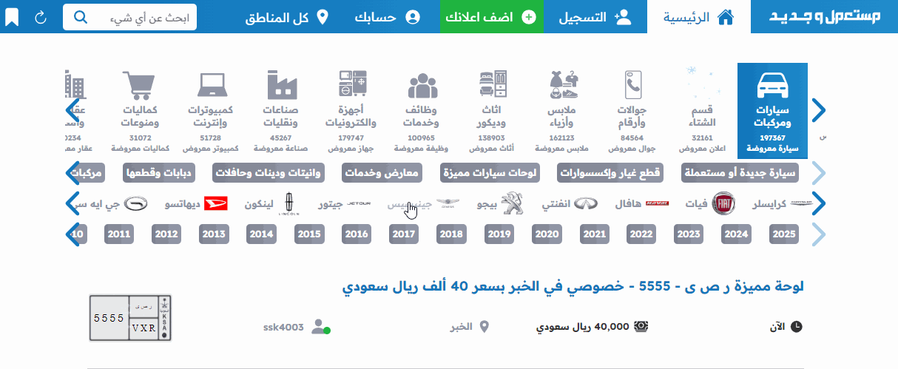The height and width of the screenshot is (369, 898).
Task: Open حسابك my account menu
Action: [387, 16]
